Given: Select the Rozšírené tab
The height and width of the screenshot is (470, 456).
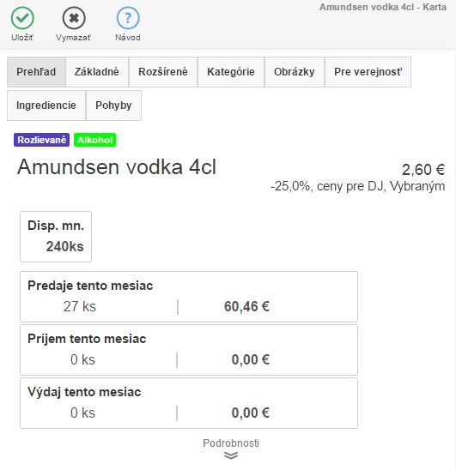Looking at the screenshot, I should [x=163, y=72].
